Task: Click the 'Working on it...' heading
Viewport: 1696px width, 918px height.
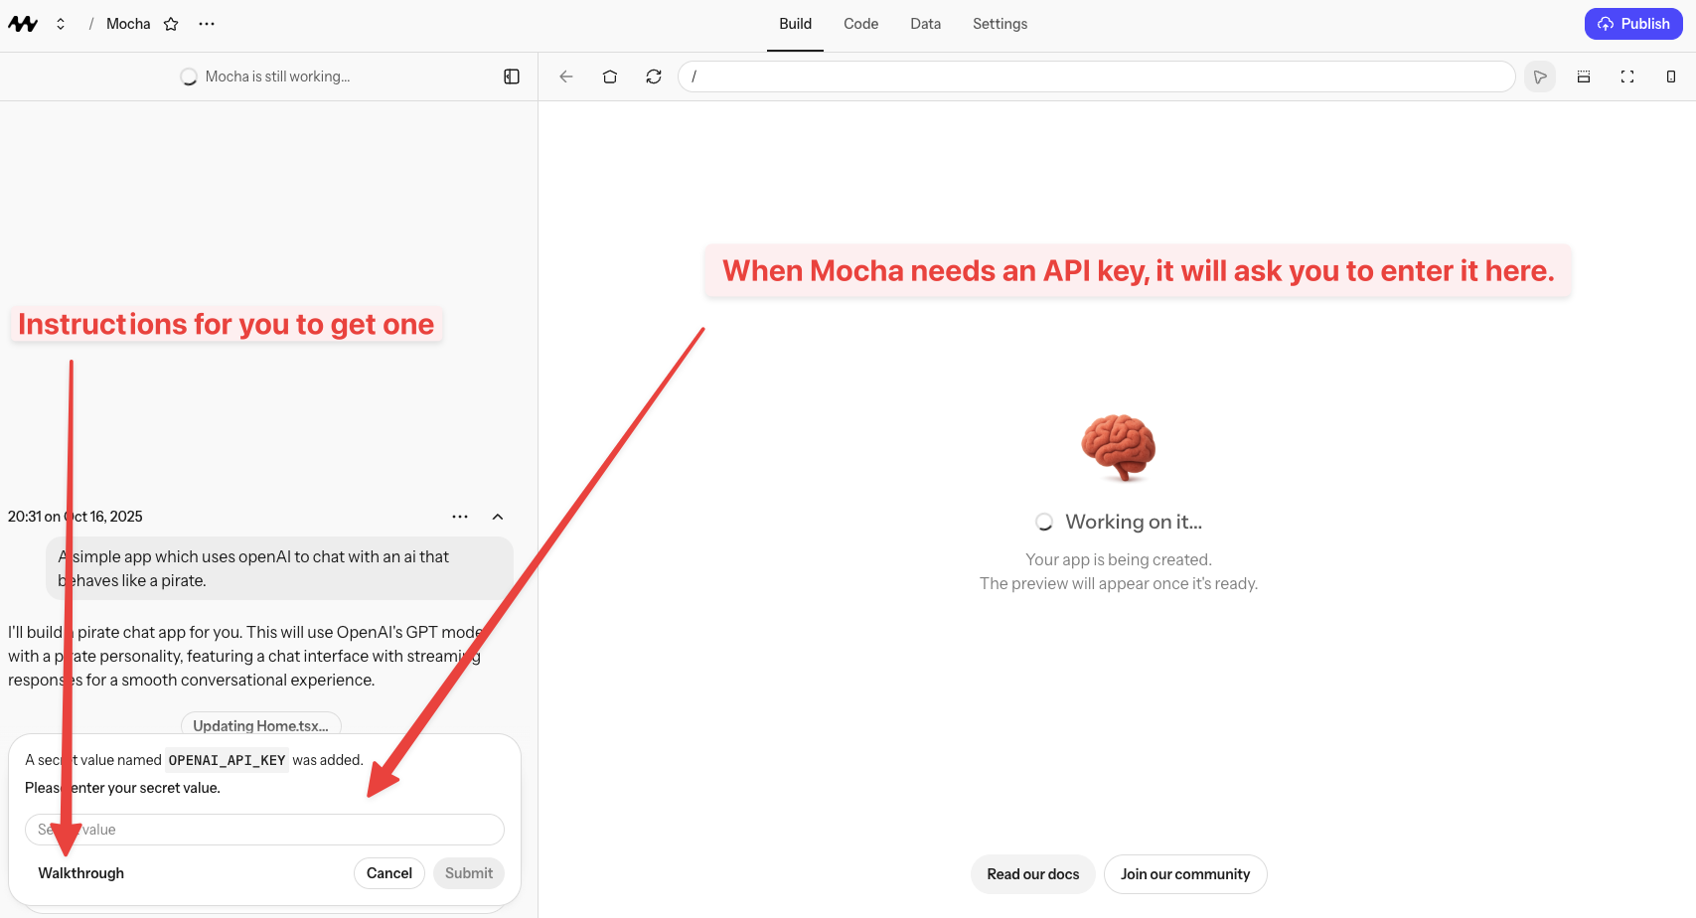Action: click(1134, 522)
